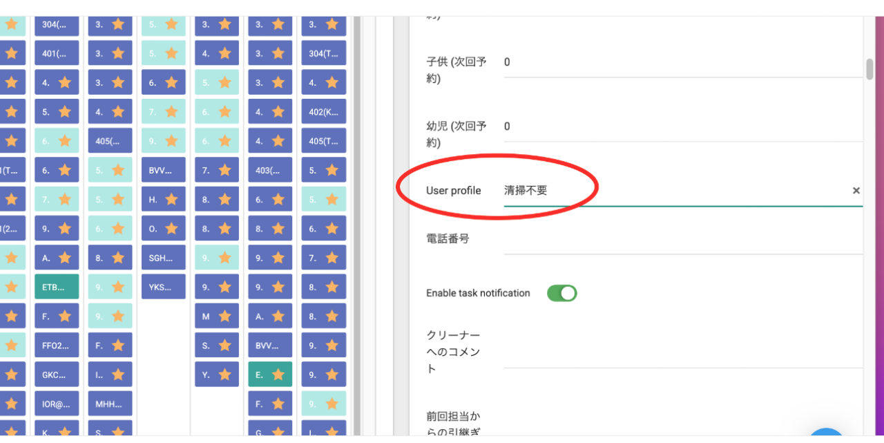Viewport: 884px width, 443px height.
Task: Click the form panel vertical scrollbar
Action: pyautogui.click(x=869, y=69)
